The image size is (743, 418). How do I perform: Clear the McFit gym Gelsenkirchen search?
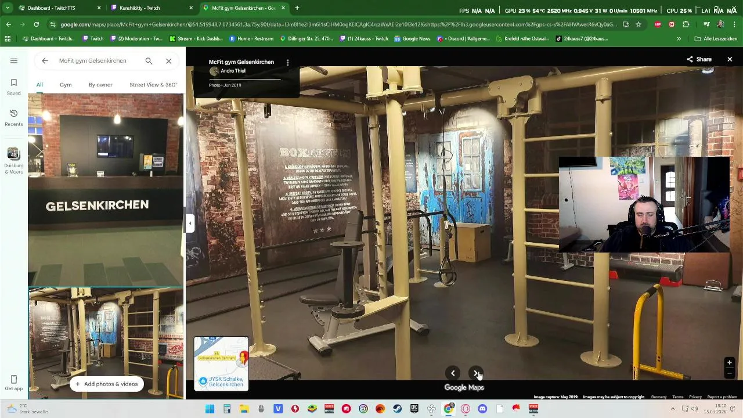tap(168, 60)
